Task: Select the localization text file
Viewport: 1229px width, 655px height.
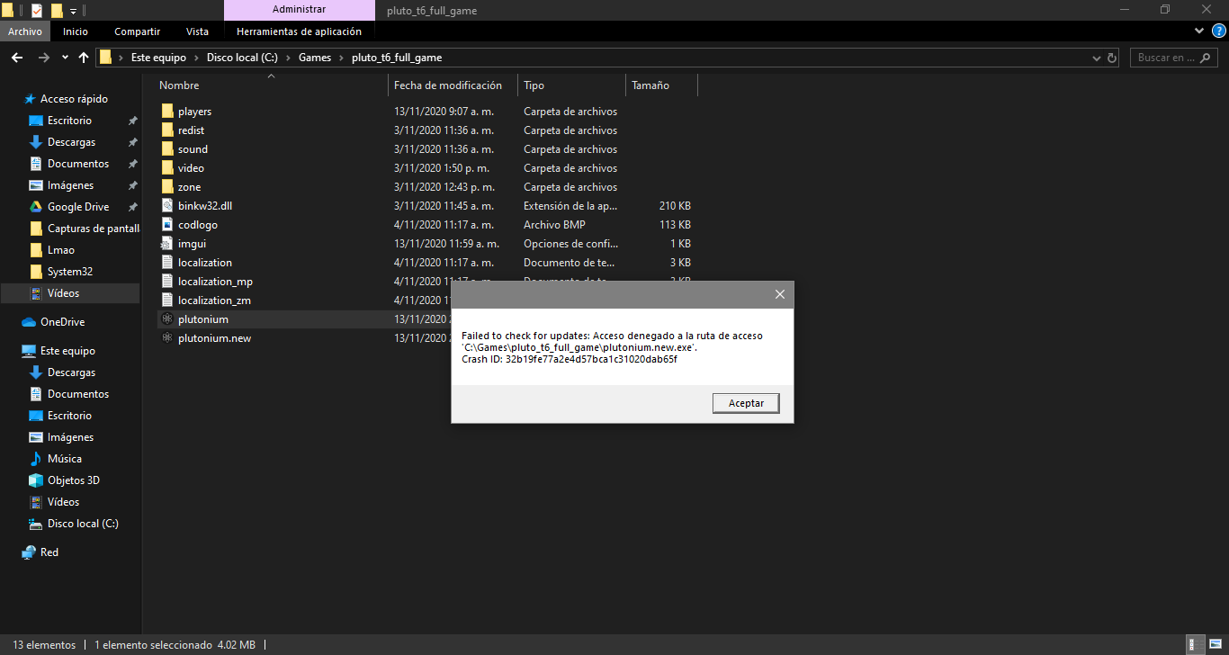Action: pyautogui.click(x=205, y=263)
